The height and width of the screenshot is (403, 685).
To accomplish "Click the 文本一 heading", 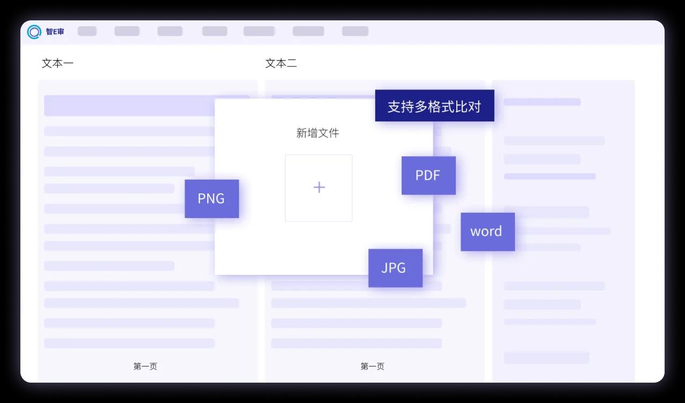I will [x=57, y=63].
